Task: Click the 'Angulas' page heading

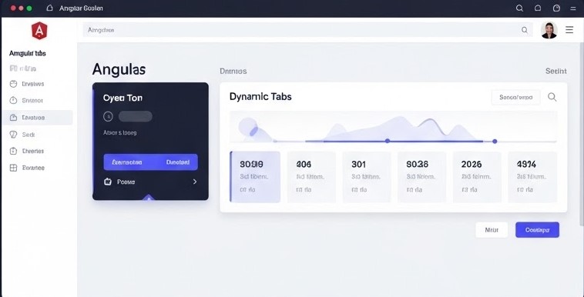Action: 119,69
